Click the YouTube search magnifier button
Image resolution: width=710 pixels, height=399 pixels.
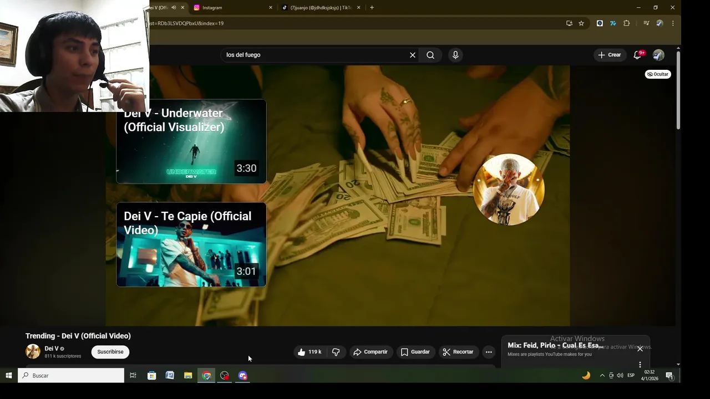[x=430, y=55]
